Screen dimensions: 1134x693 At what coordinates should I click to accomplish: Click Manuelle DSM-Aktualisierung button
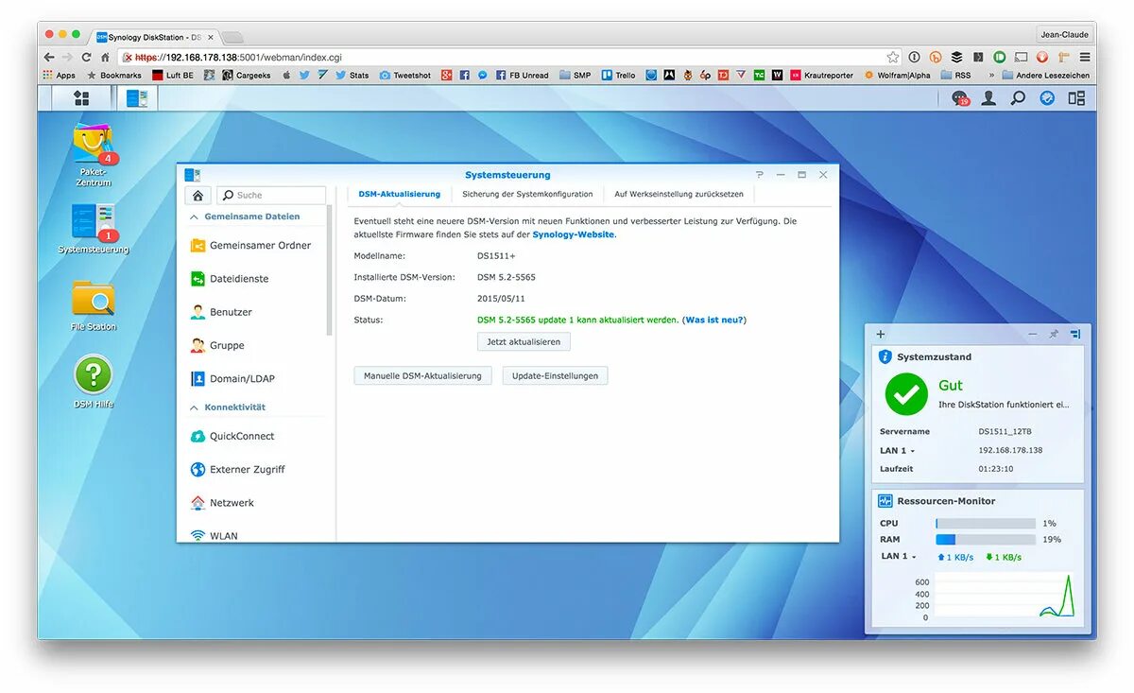coord(422,375)
